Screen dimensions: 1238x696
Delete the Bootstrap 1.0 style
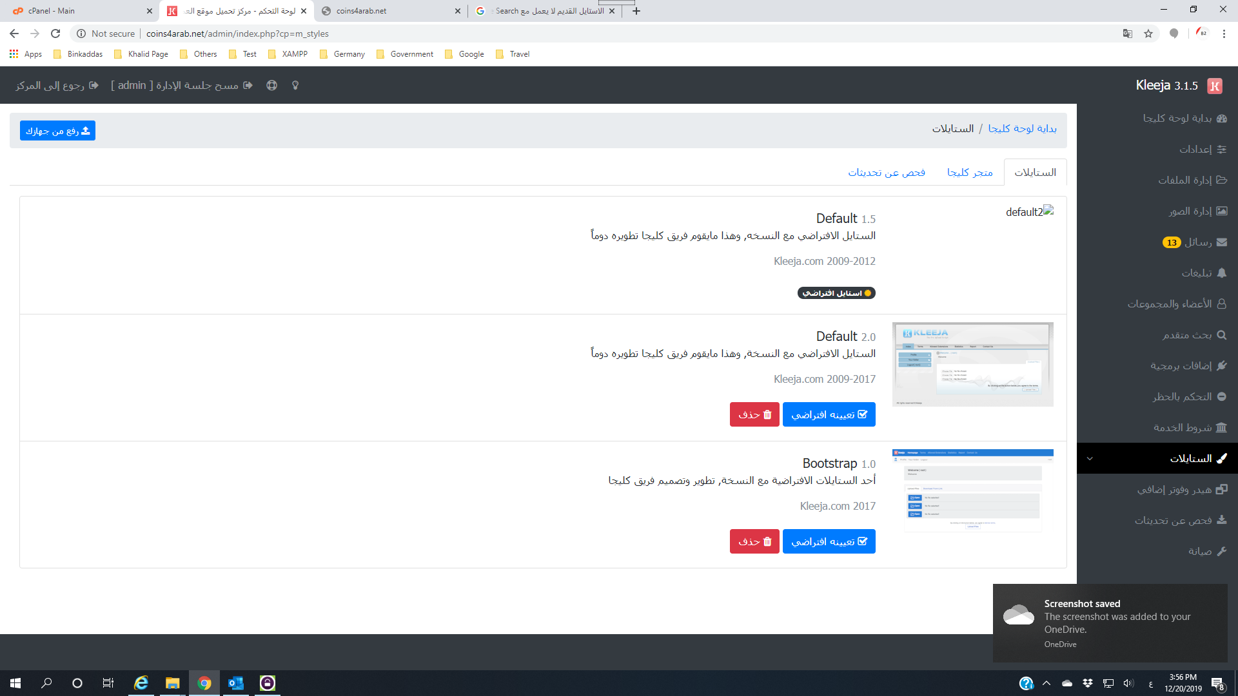(x=754, y=541)
